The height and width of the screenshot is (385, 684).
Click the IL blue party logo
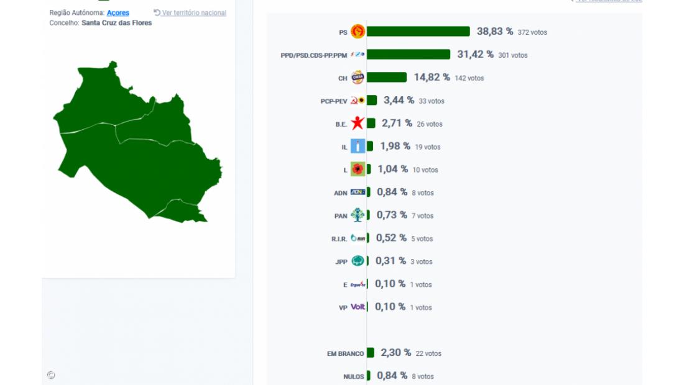358,147
